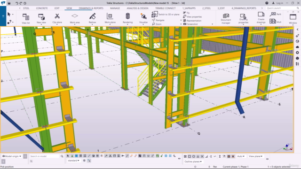Viewport: 301px width, 169px height.
Task: Toggle the Snap to end points square switch
Action: pos(190,156)
